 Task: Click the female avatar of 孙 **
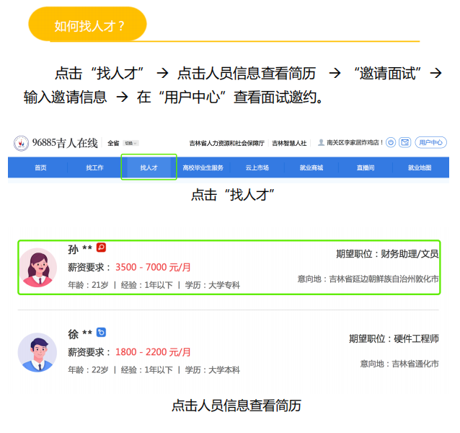pyautogui.click(x=37, y=268)
